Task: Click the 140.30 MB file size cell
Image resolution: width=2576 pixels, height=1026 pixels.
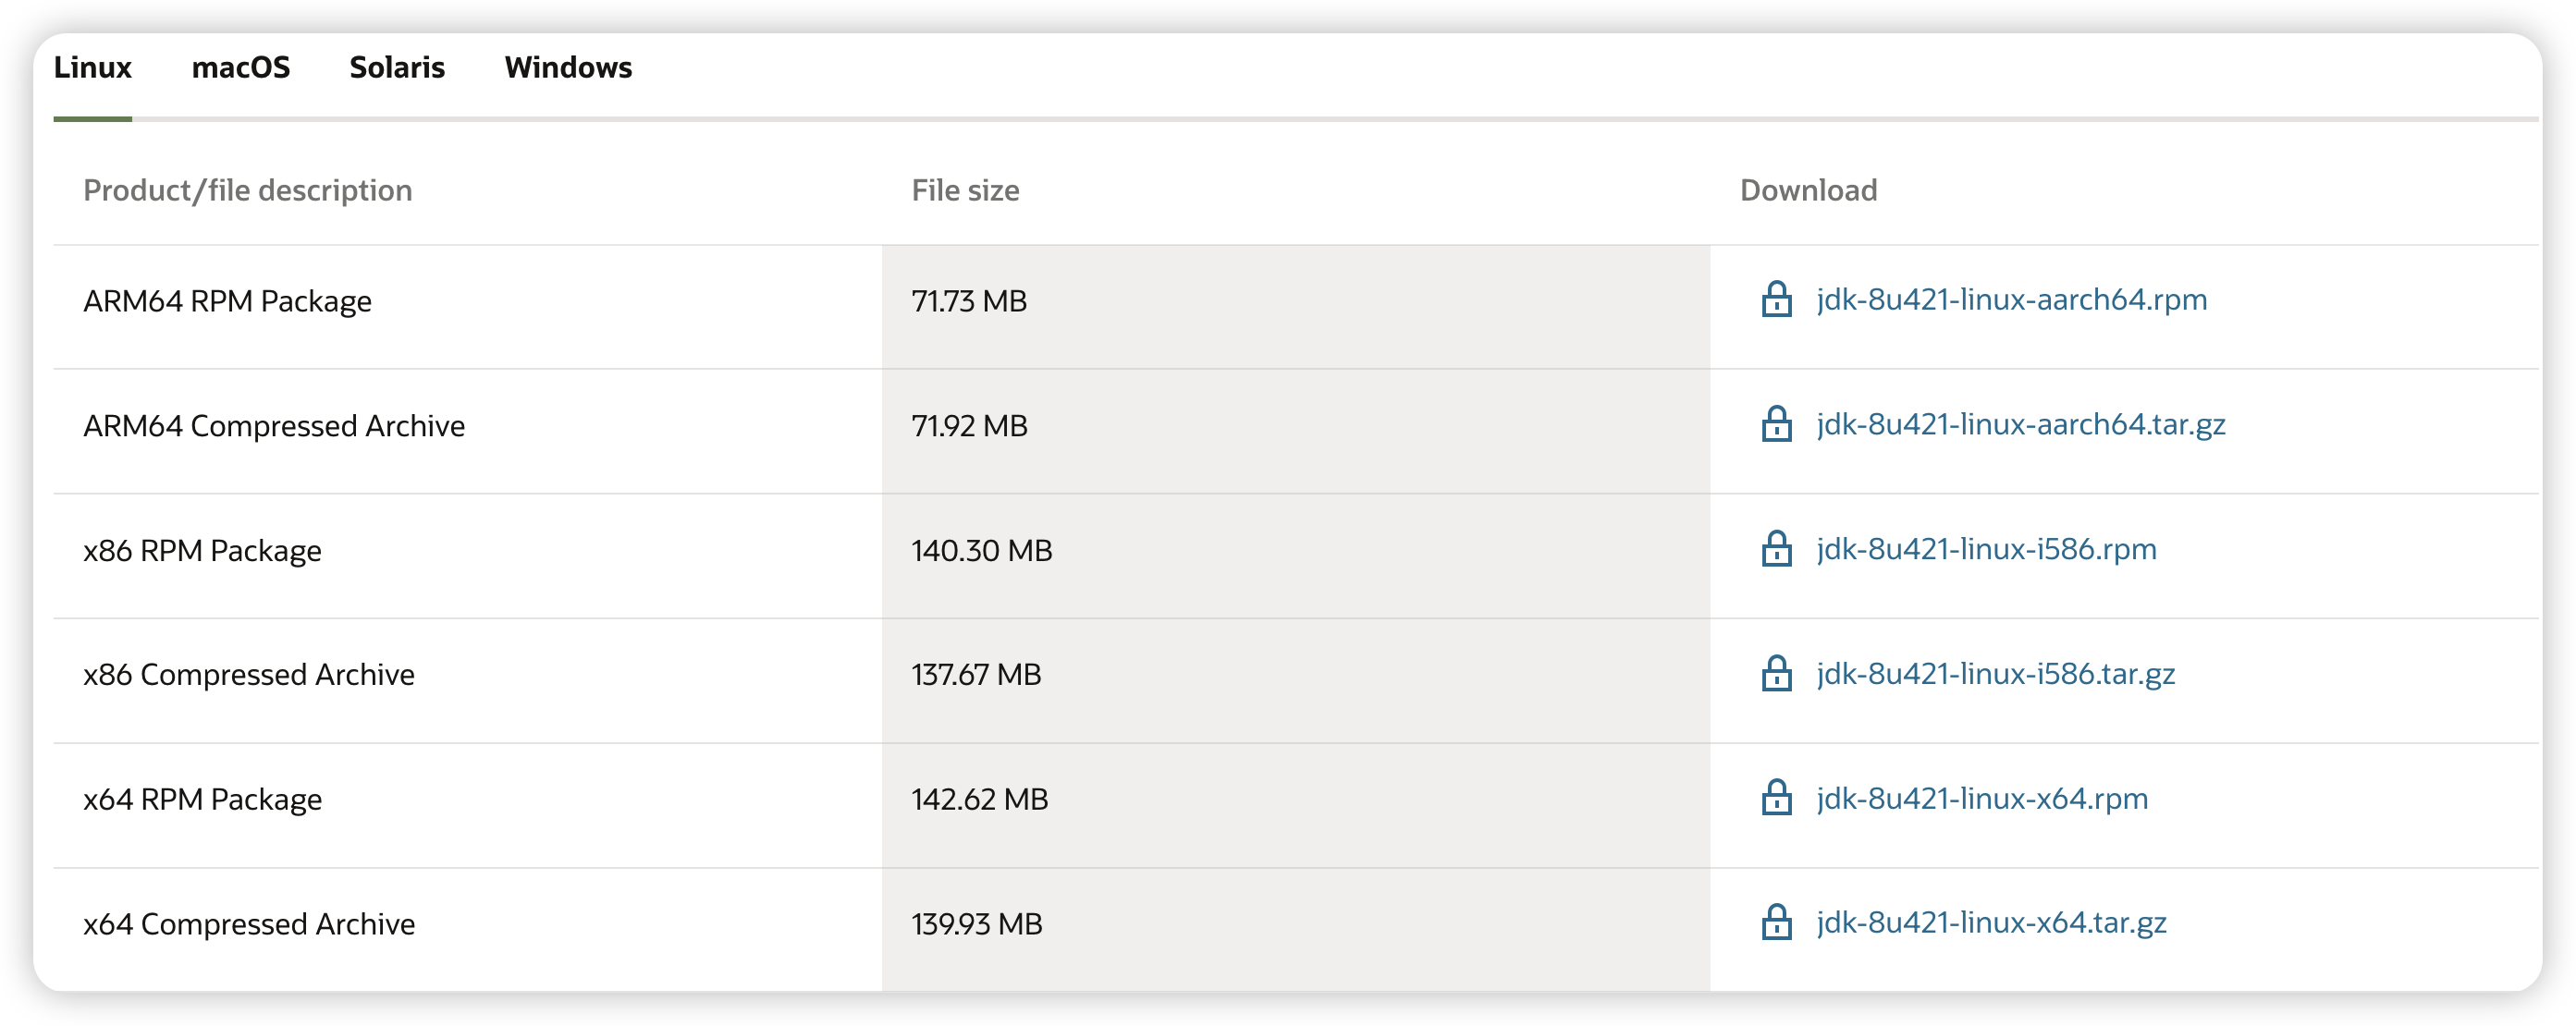Action: point(981,551)
